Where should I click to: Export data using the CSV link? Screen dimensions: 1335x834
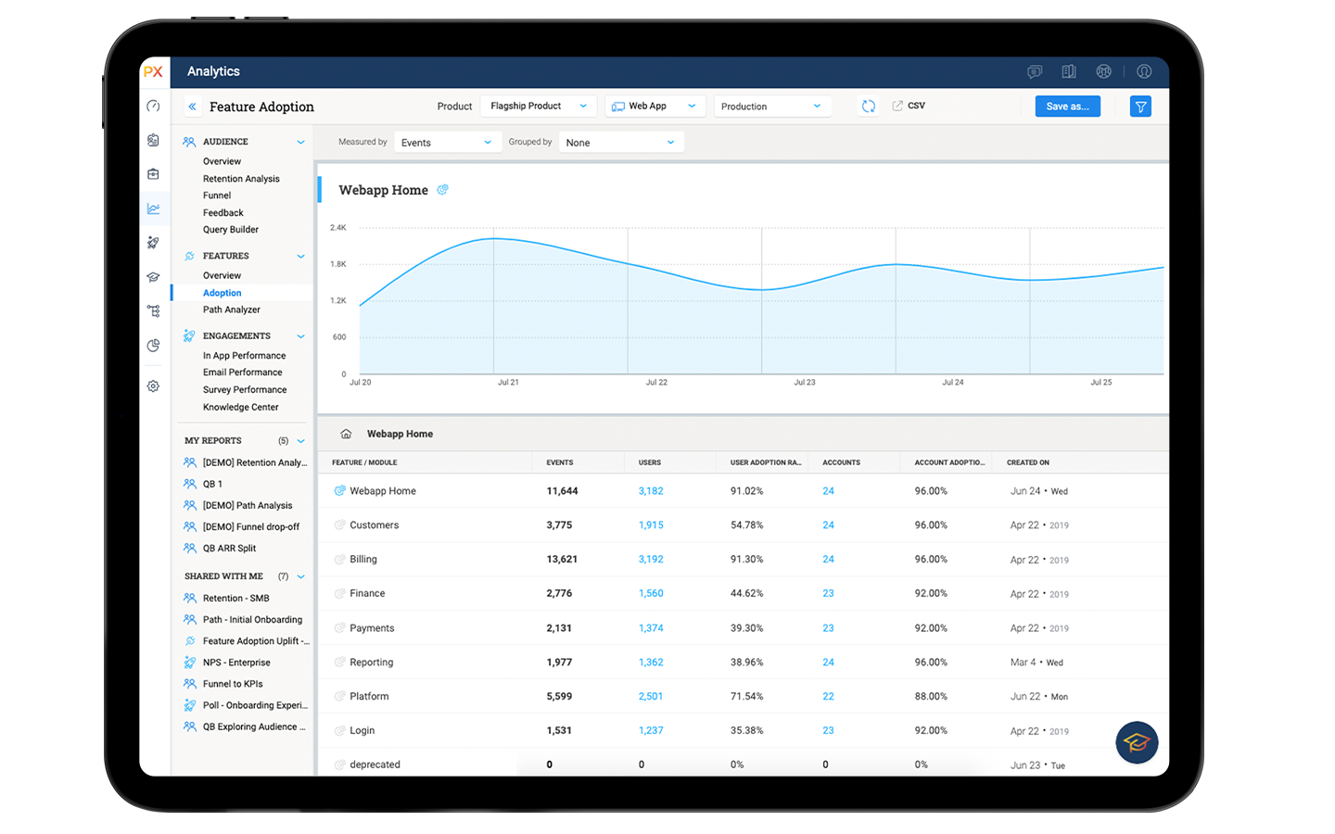pos(909,106)
